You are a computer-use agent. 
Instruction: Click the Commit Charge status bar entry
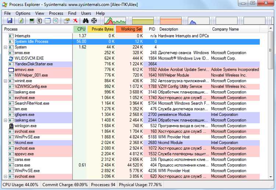pyautogui.click(x=65, y=184)
